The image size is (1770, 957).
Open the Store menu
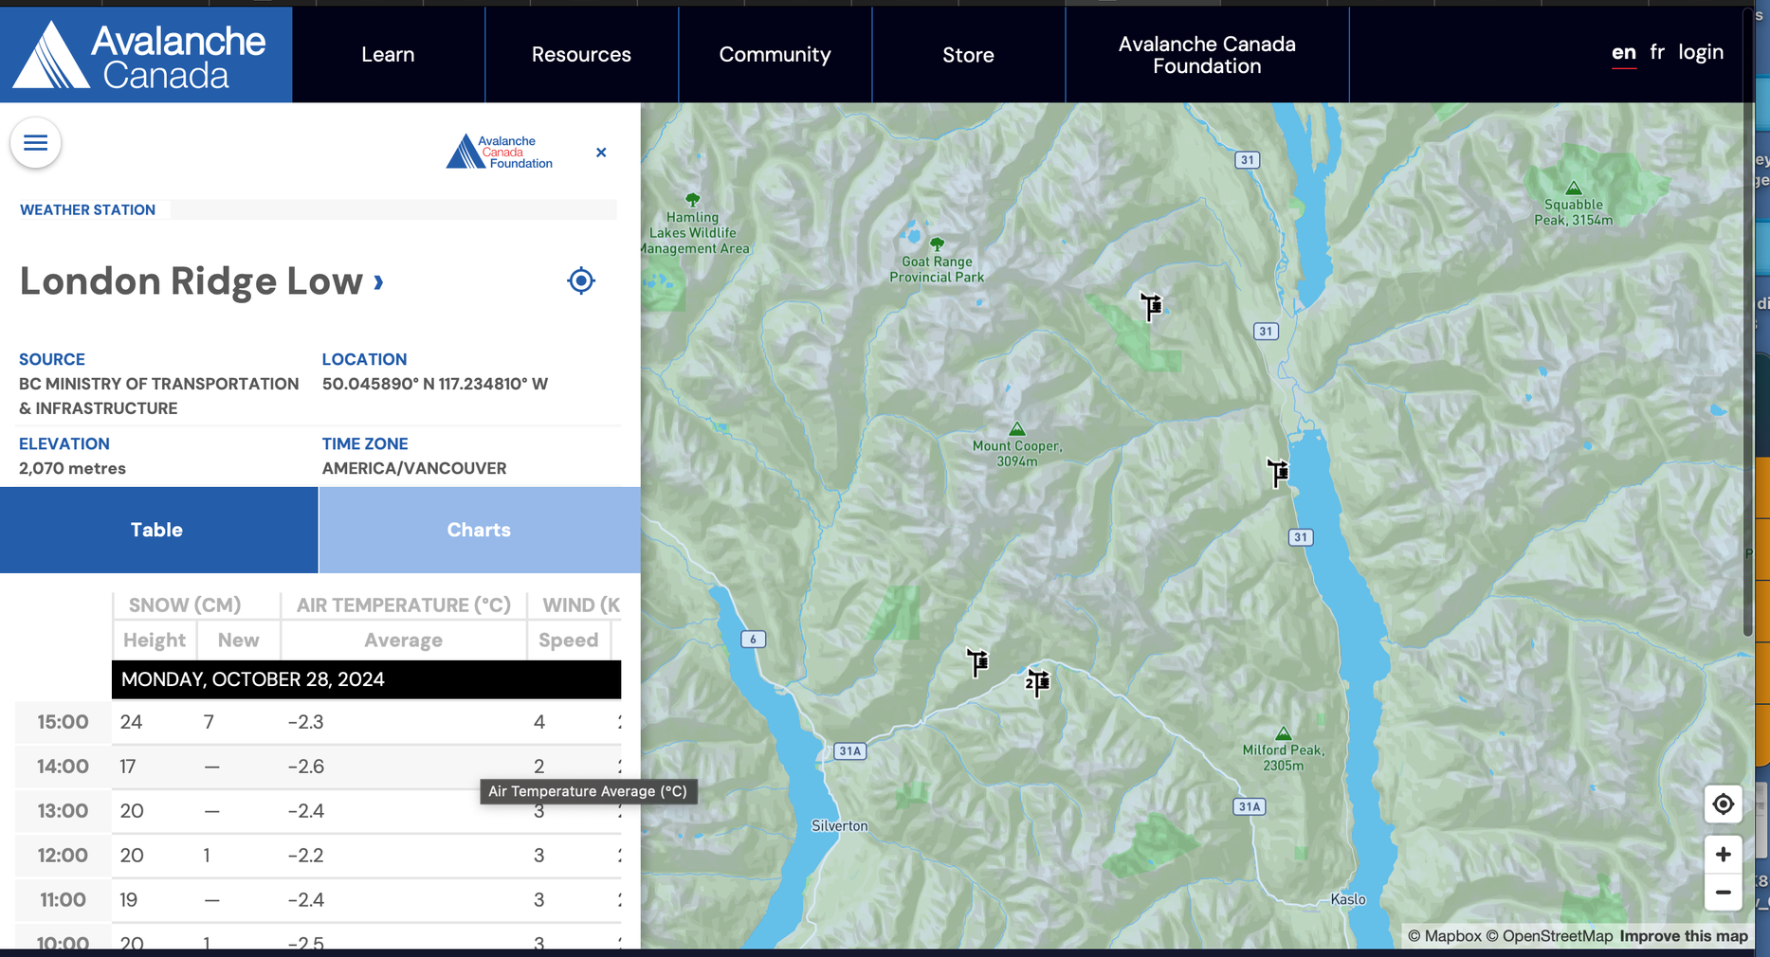pos(968,55)
